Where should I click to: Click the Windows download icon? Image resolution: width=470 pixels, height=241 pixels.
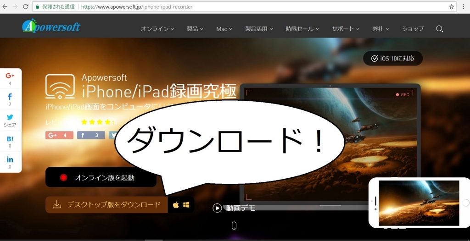(x=186, y=205)
